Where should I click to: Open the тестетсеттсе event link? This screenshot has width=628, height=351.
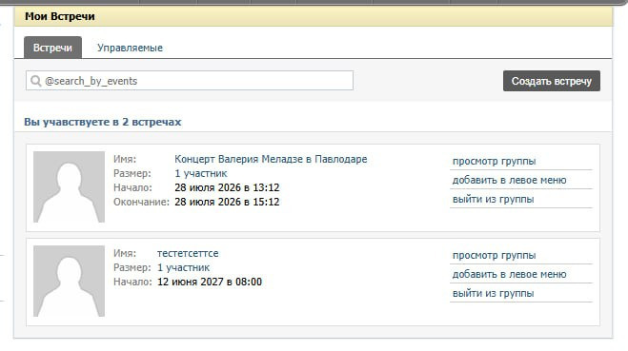pyautogui.click(x=188, y=253)
